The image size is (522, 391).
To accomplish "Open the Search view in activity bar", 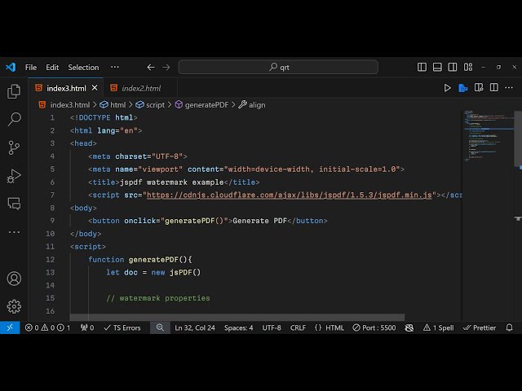I will pyautogui.click(x=14, y=120).
